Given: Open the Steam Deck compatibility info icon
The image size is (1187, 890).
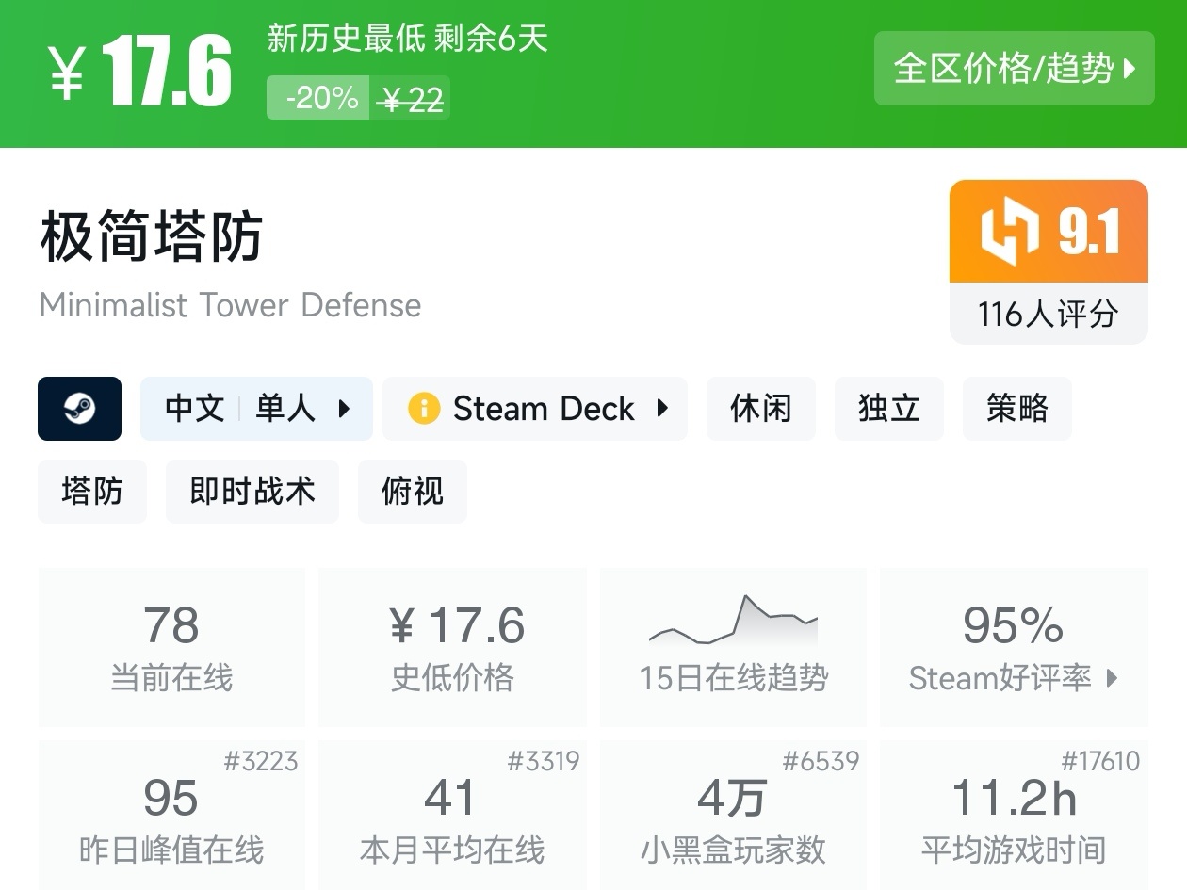Looking at the screenshot, I should [x=424, y=409].
